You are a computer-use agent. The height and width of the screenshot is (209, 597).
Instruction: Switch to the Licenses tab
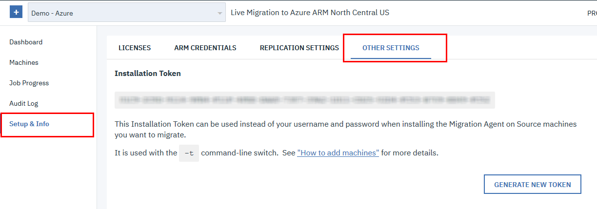click(x=135, y=48)
